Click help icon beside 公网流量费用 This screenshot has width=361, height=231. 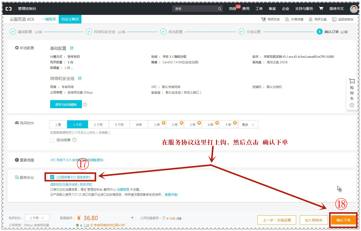tap(164, 218)
